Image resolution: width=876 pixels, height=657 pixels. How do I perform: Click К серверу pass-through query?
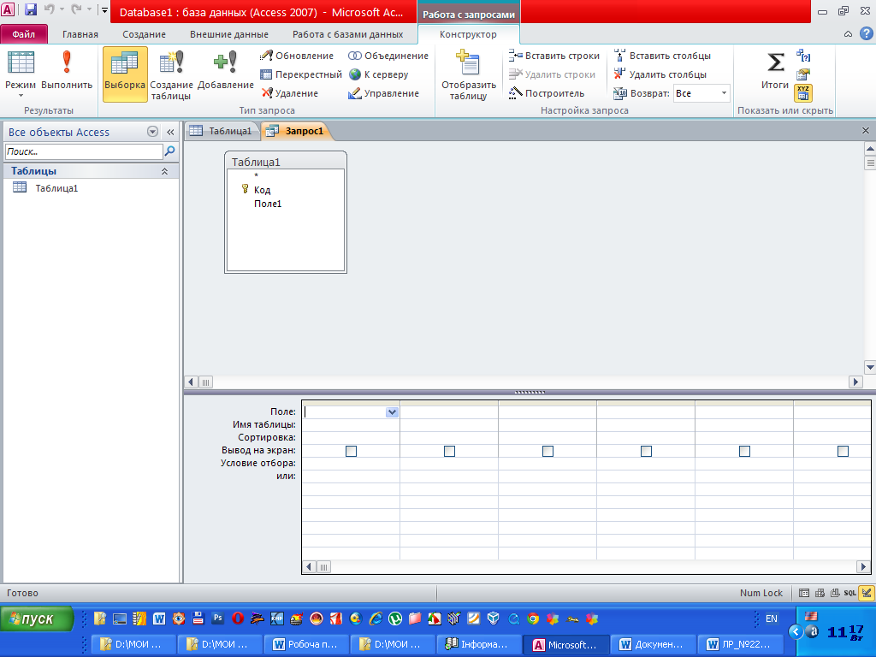click(378, 74)
